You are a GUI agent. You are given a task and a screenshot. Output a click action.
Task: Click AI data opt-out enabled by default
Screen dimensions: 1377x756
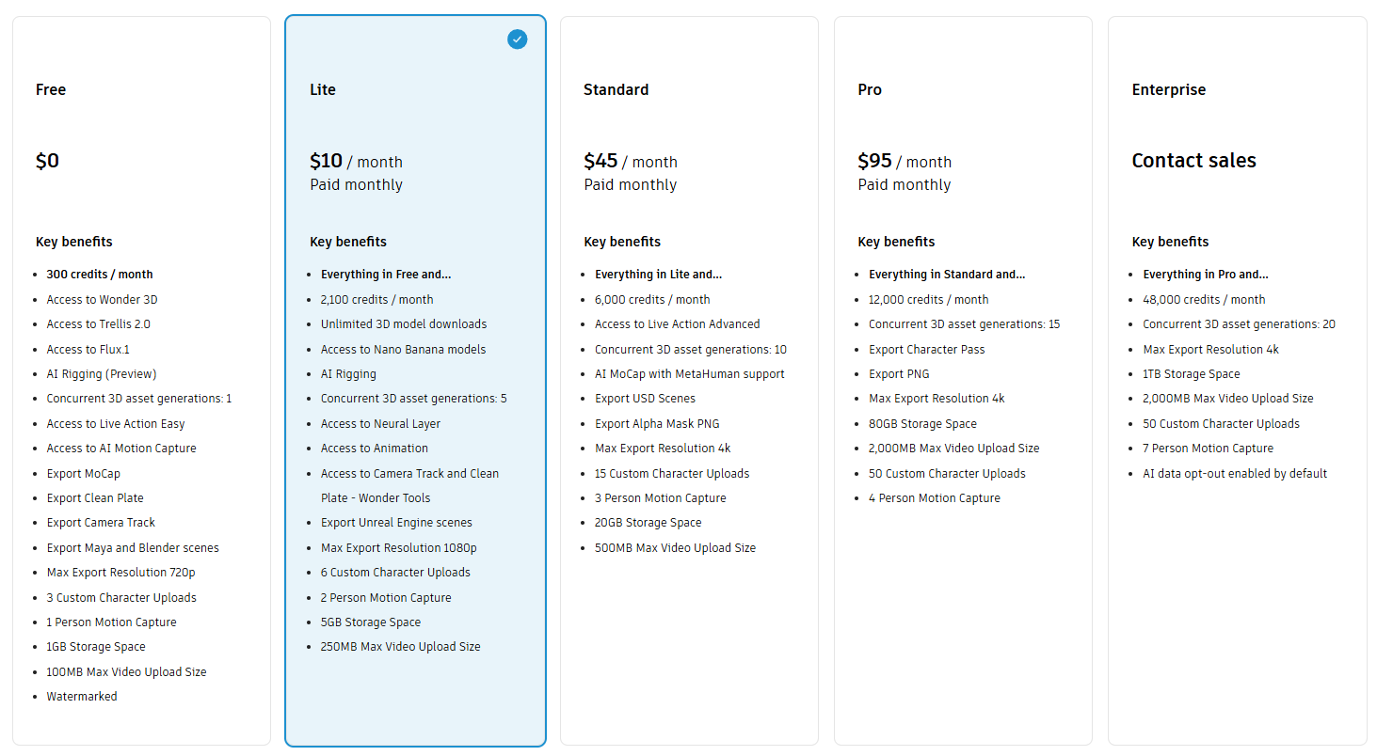[x=1235, y=474]
